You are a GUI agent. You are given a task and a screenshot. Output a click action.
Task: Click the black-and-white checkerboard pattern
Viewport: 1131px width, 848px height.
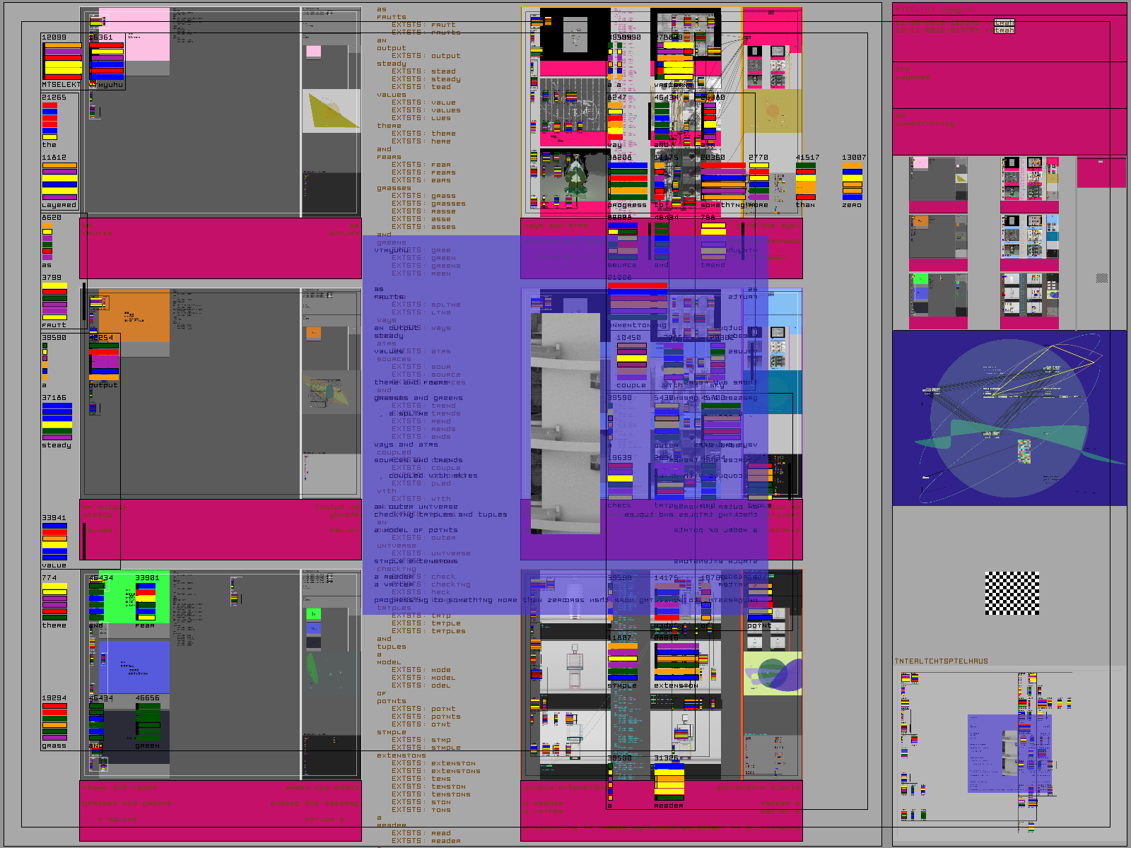1012,593
